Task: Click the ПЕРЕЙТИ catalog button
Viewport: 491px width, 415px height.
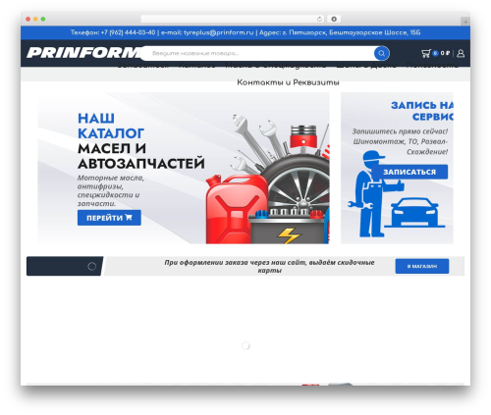Action: coord(109,218)
